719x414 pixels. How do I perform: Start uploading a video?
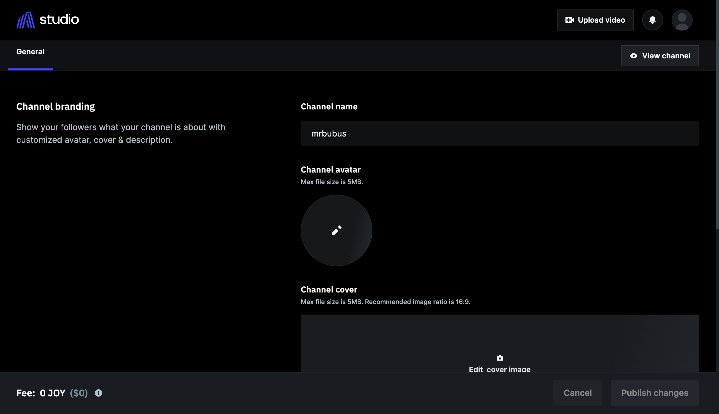[x=595, y=20]
